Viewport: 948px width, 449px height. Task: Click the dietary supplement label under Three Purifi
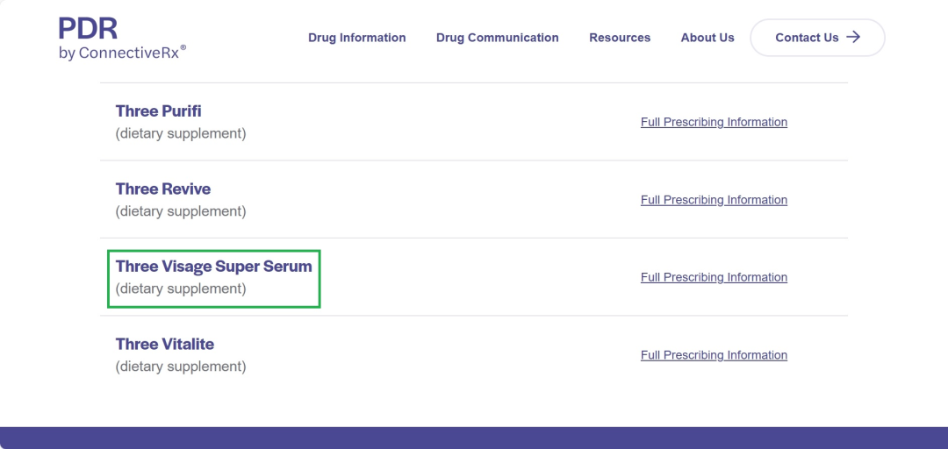click(x=181, y=134)
